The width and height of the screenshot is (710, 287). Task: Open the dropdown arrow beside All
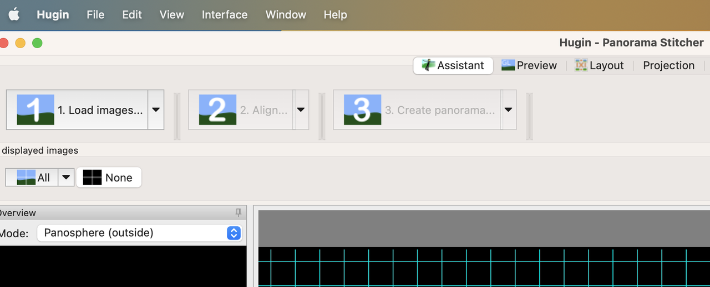[x=66, y=178]
